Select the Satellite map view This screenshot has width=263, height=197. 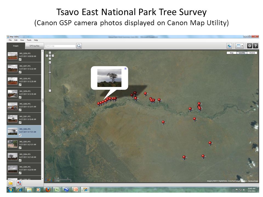242,53
